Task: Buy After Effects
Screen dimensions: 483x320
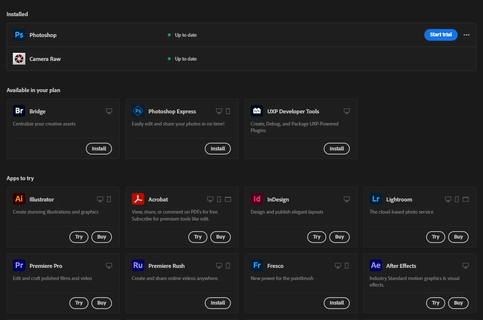Action: pos(458,303)
